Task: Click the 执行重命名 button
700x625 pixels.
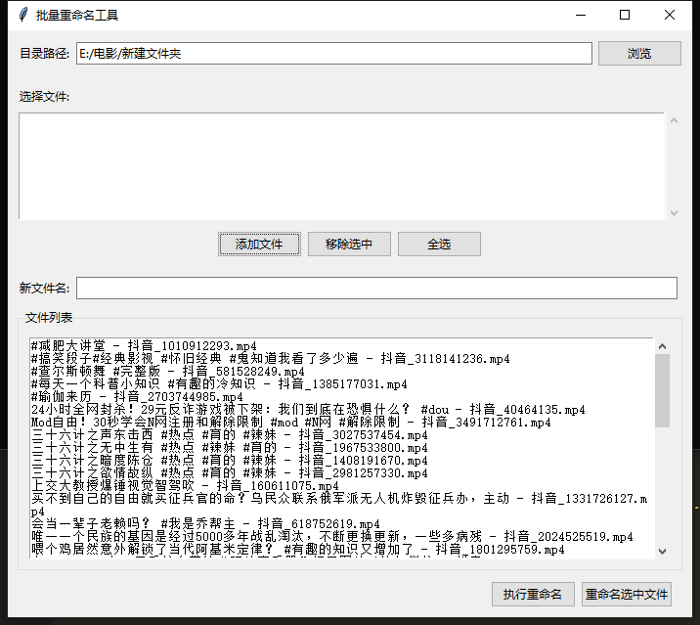Action: (533, 594)
